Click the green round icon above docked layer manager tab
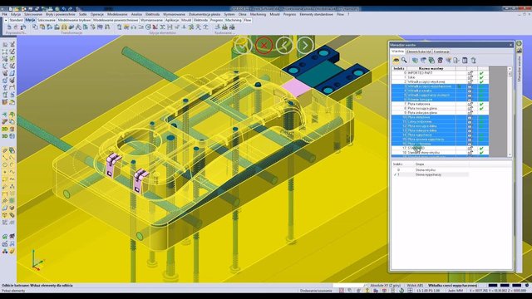 tap(519, 44)
